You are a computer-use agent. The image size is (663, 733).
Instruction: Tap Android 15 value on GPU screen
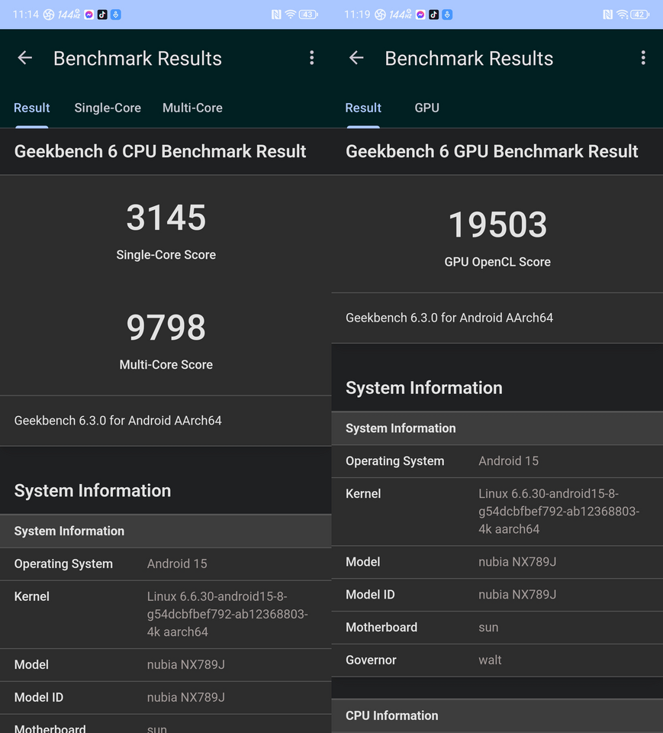point(508,461)
